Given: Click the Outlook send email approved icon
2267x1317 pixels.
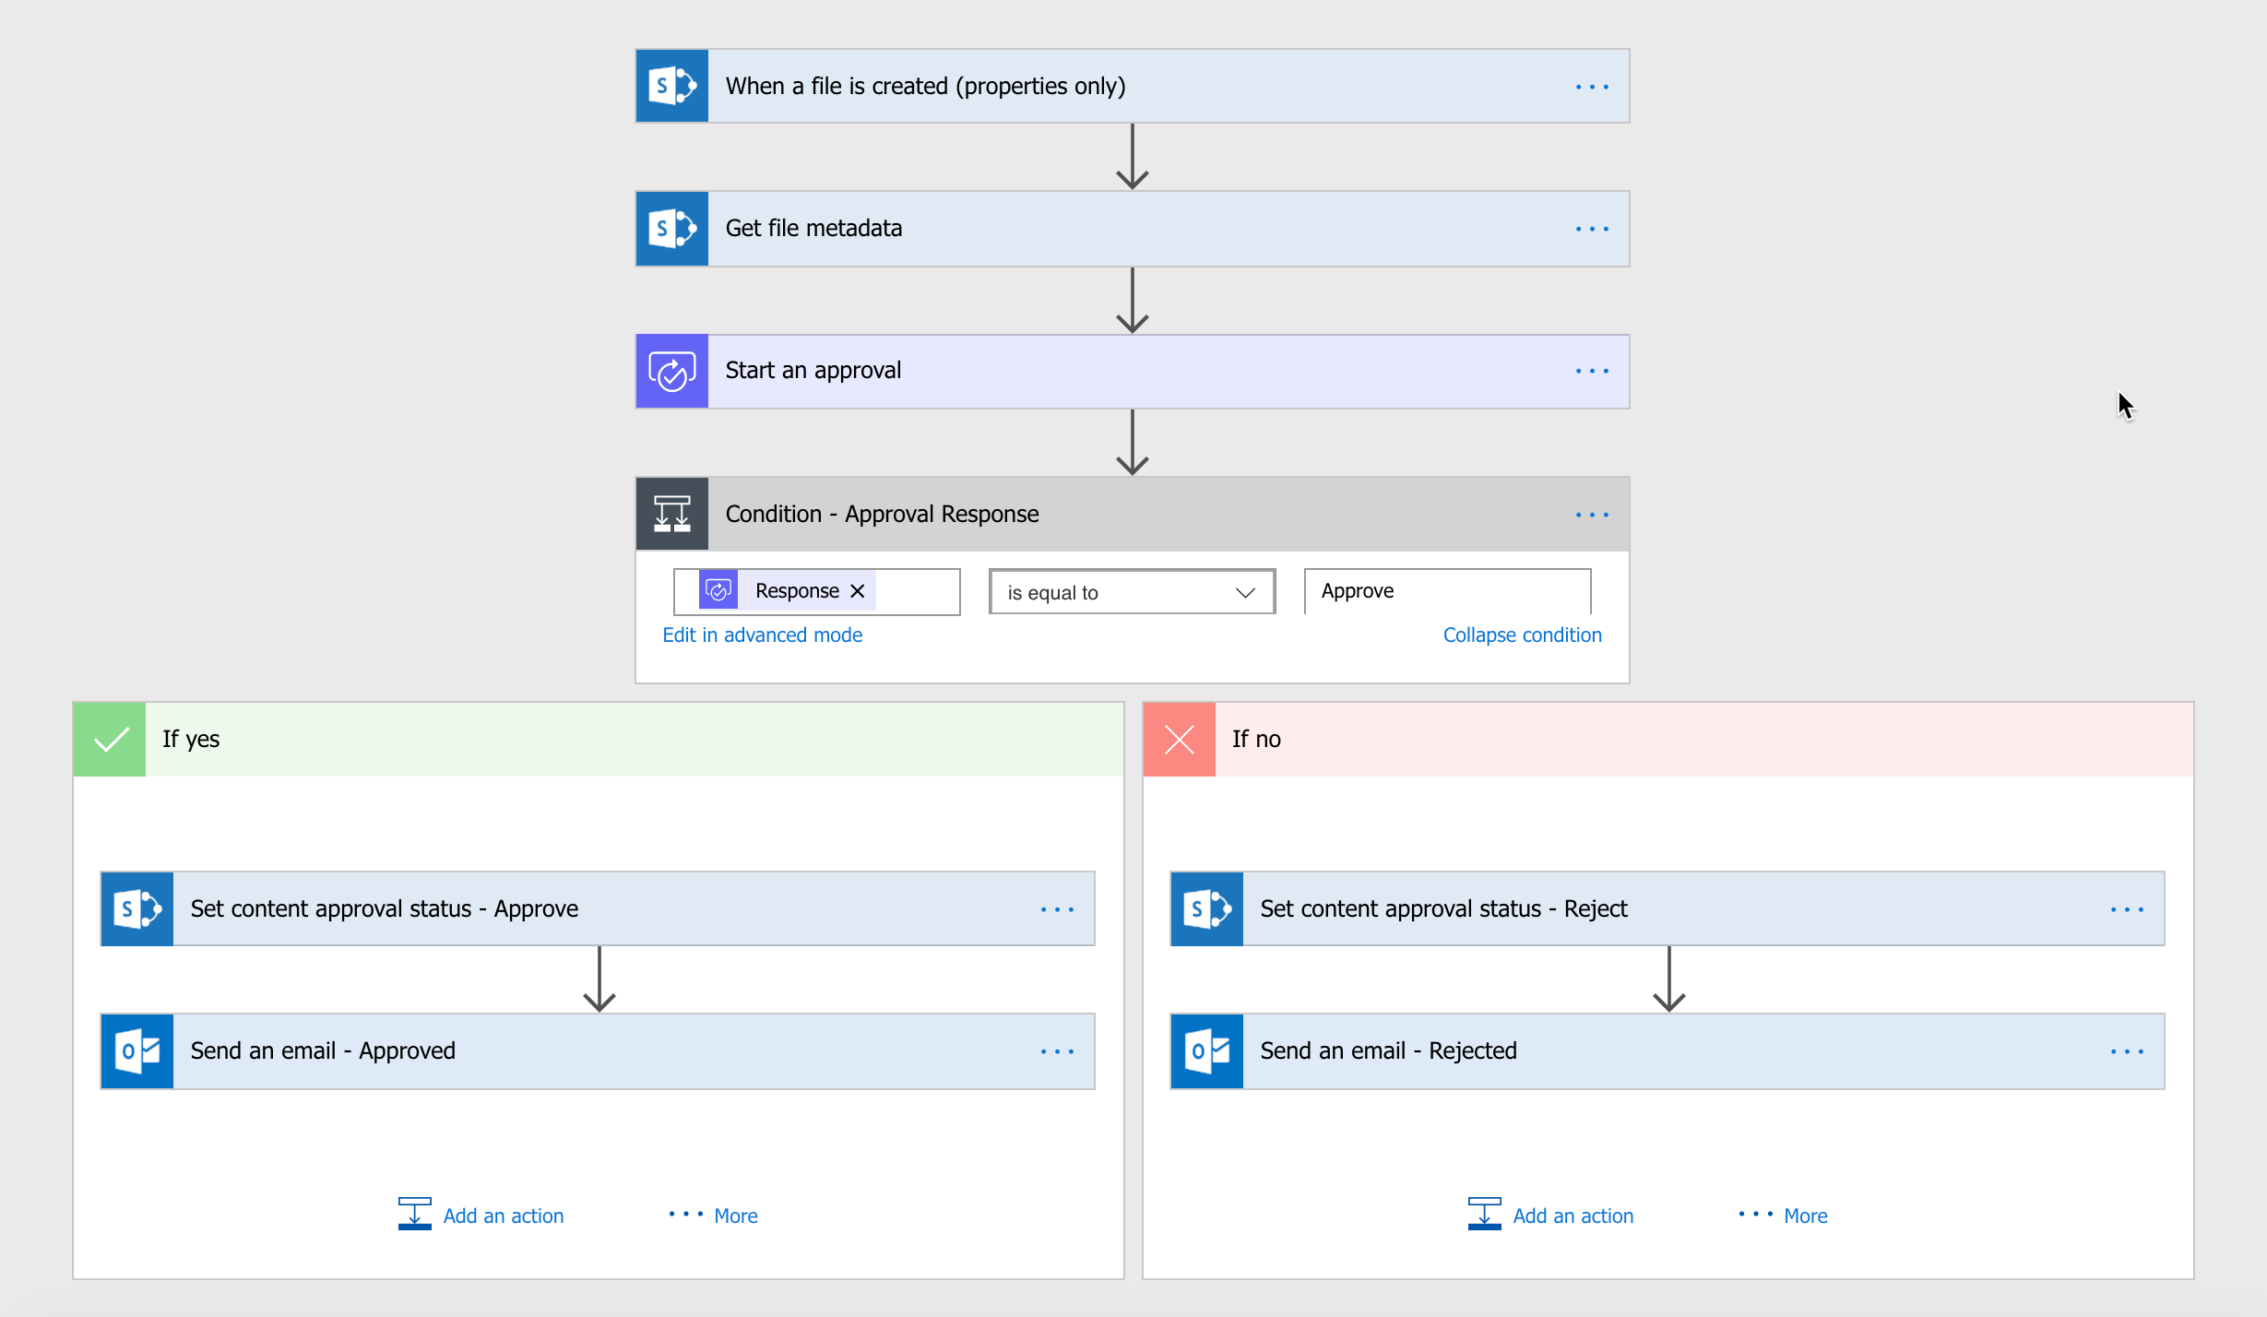Looking at the screenshot, I should point(139,1049).
